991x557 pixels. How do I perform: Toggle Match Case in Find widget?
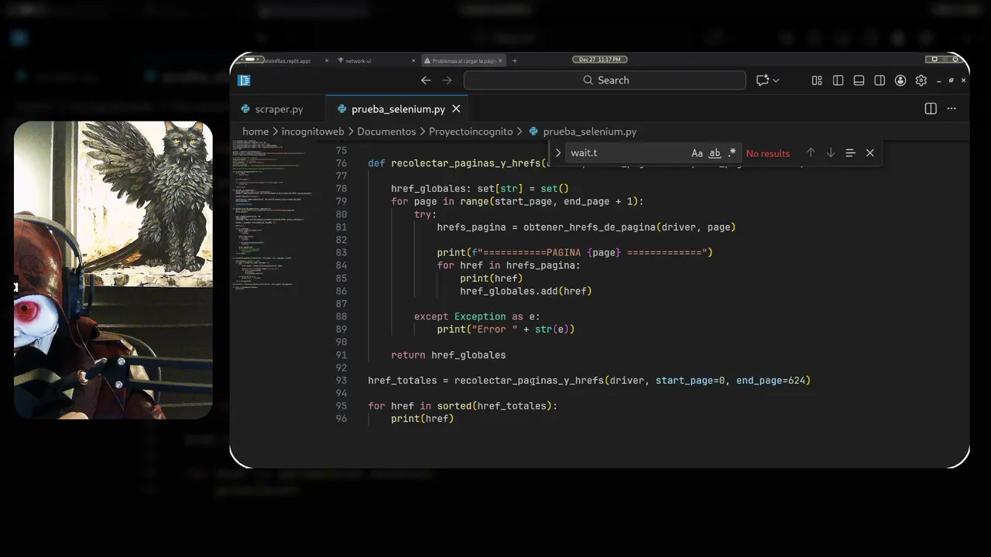pos(697,153)
